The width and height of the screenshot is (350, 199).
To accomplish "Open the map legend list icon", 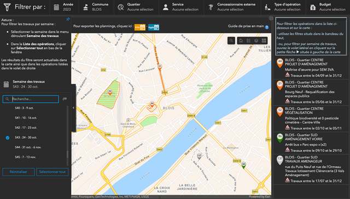I will pyautogui.click(x=248, y=41).
